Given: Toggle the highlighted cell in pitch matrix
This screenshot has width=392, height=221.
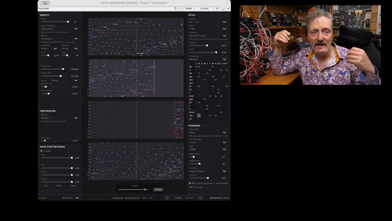Looking at the screenshot, I should [198, 115].
